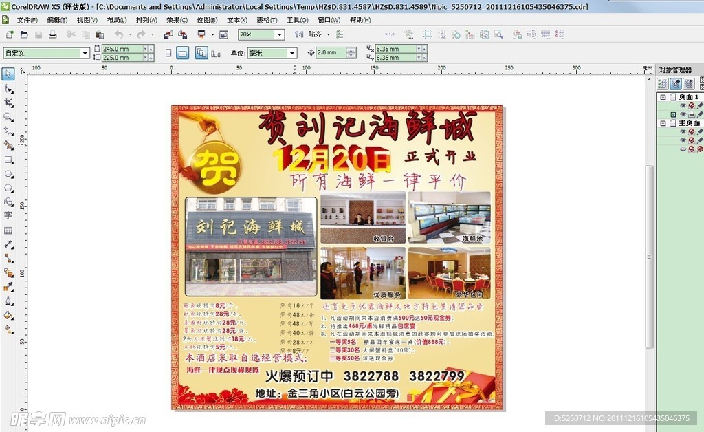Select the Table tool in toolbox
Image resolution: width=704 pixels, height=432 pixels.
coord(8,230)
